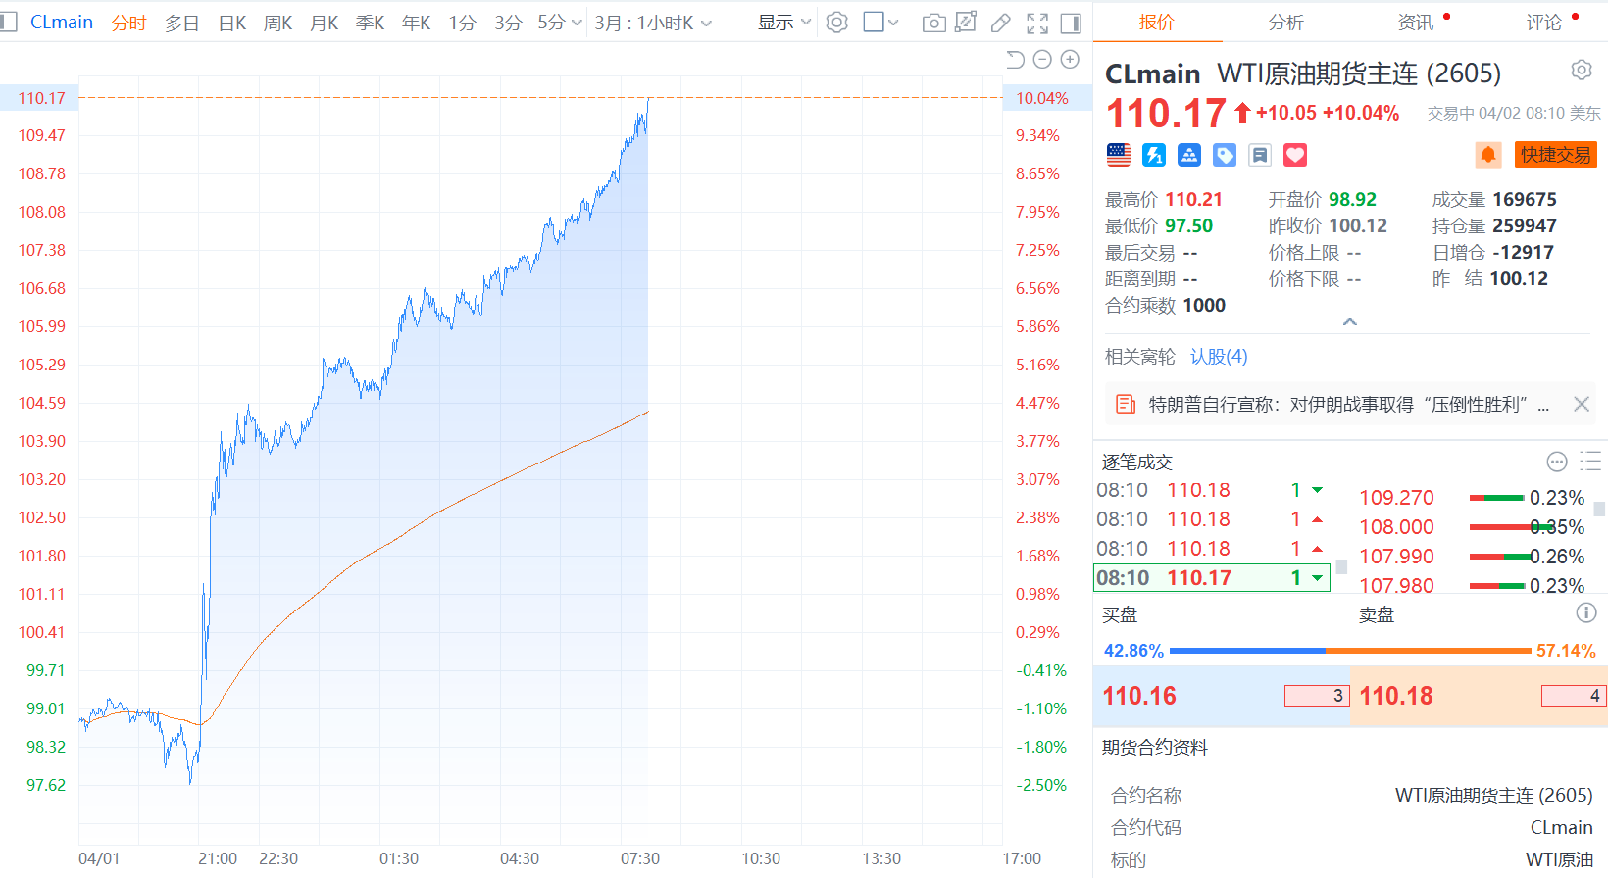Open the 认股(4) related warrants link
The height and width of the screenshot is (878, 1608).
click(x=1219, y=357)
